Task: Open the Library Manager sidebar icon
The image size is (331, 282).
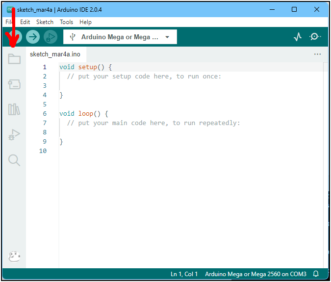Action: (x=14, y=109)
